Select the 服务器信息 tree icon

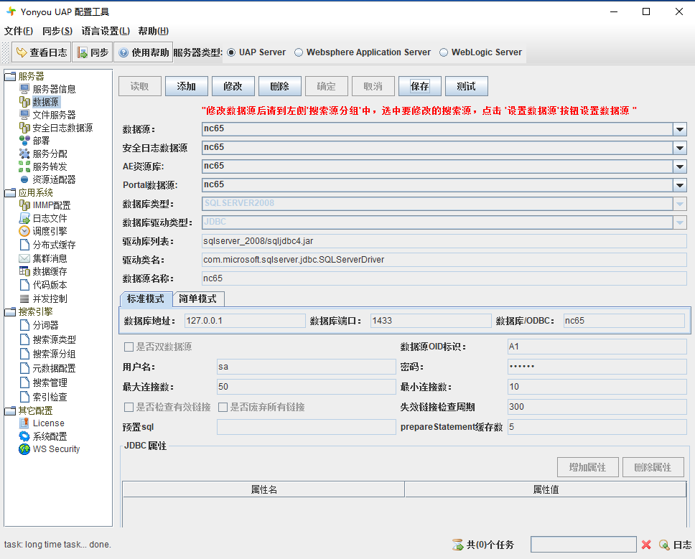[24, 89]
